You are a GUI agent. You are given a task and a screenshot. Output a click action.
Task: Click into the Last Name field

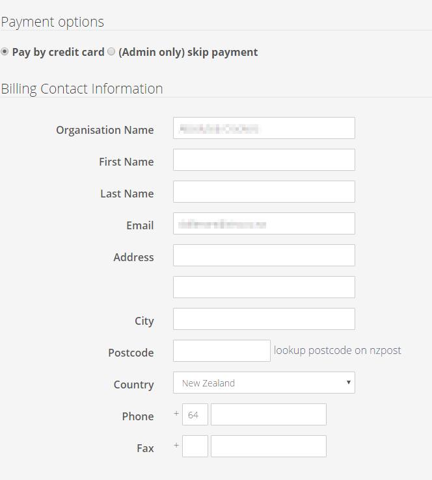point(263,192)
